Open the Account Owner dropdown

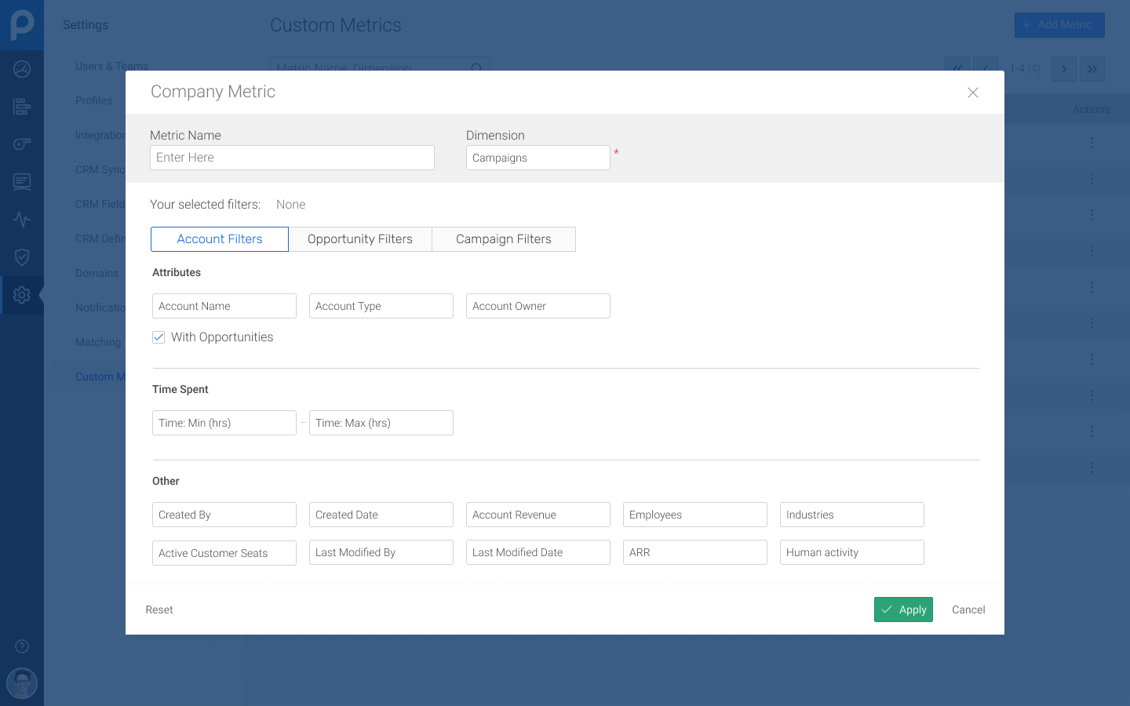538,306
